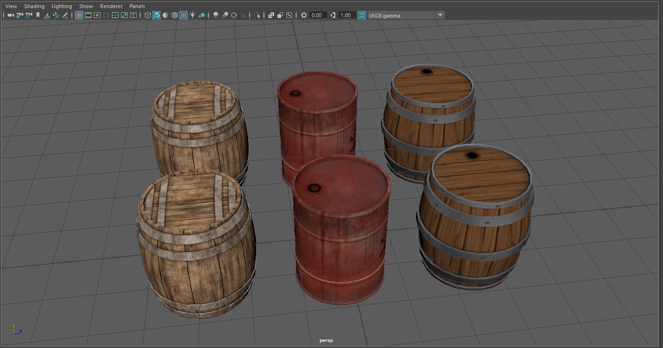Open the Shading menu
This screenshot has height=348, width=663.
pos(34,6)
